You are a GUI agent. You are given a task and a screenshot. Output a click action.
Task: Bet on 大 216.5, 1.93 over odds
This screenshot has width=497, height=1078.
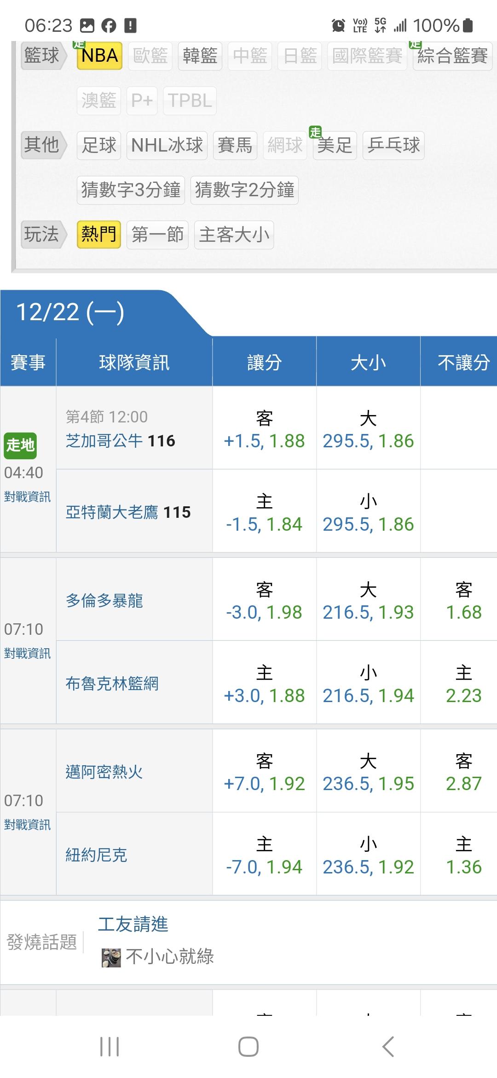pos(368,601)
